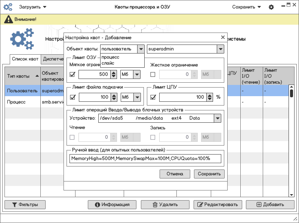Click the manual input text field

click(x=145, y=159)
